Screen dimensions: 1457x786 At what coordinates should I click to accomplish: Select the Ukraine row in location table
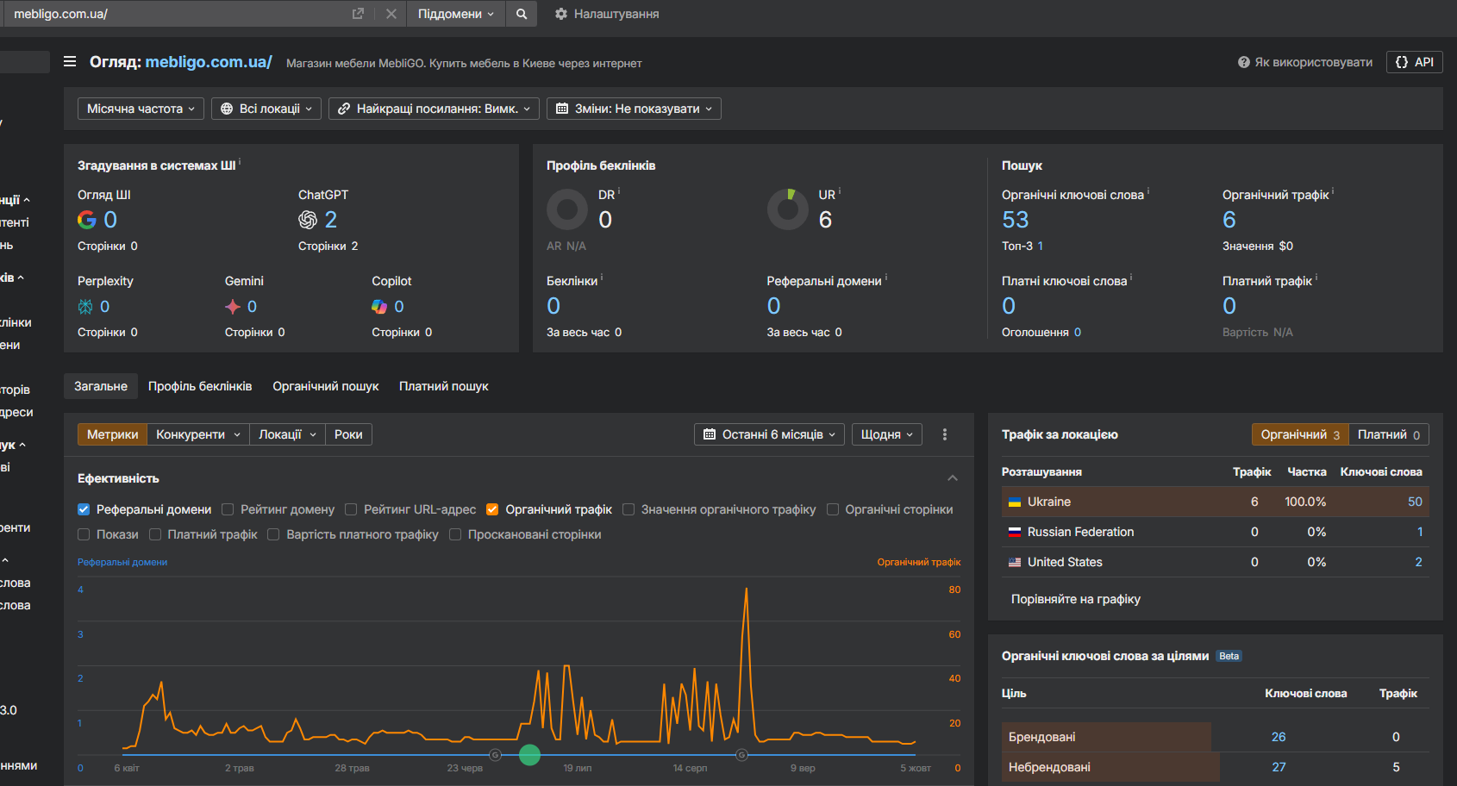pyautogui.click(x=1049, y=502)
